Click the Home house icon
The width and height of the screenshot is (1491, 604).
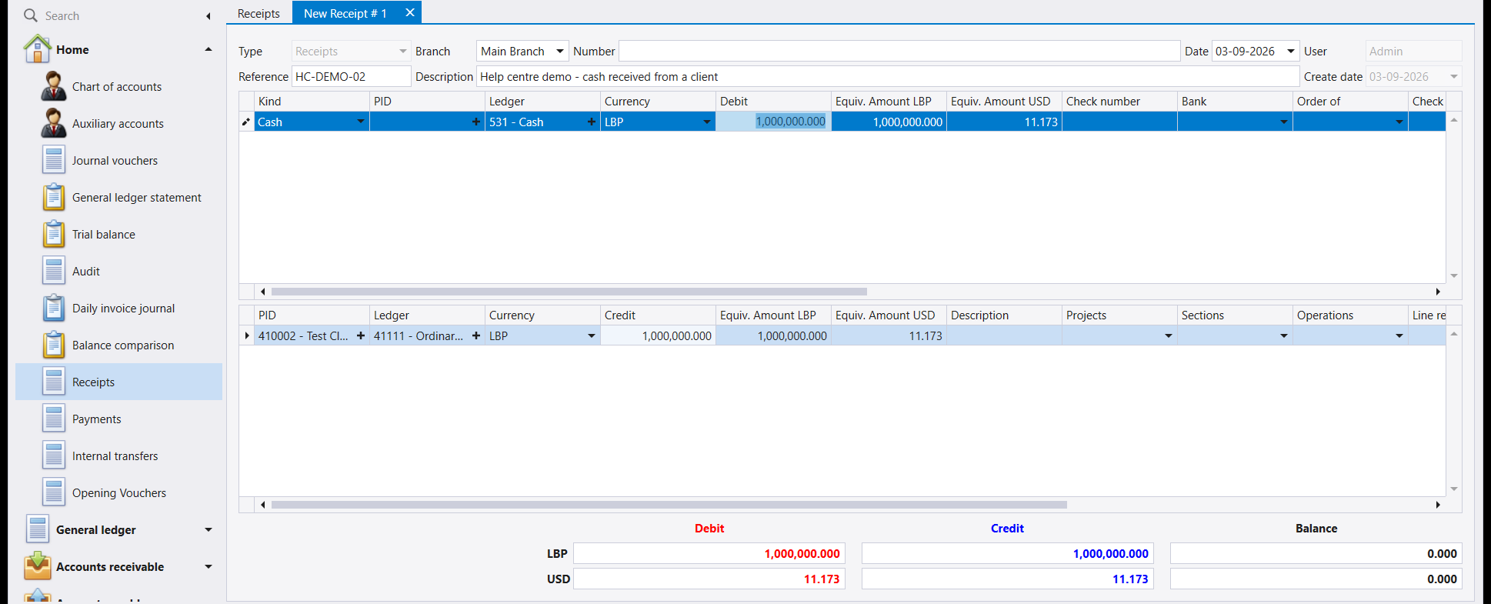click(37, 49)
